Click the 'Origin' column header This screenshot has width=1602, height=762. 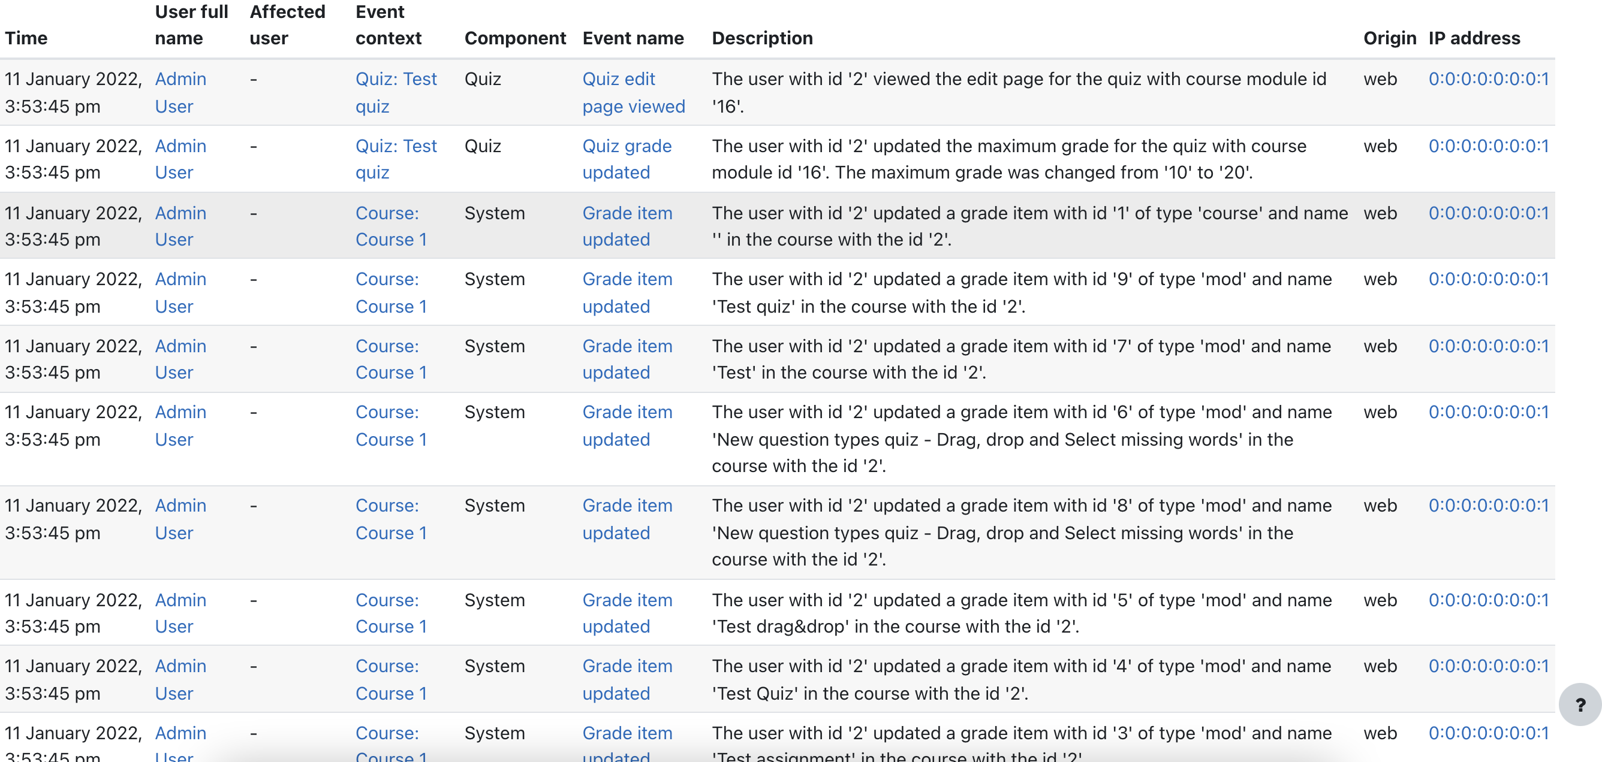pos(1389,38)
